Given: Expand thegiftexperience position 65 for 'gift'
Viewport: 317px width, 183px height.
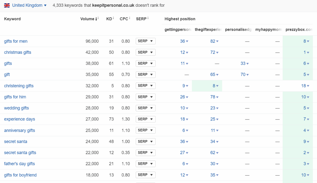Looking at the screenshot, I should coord(214,75).
